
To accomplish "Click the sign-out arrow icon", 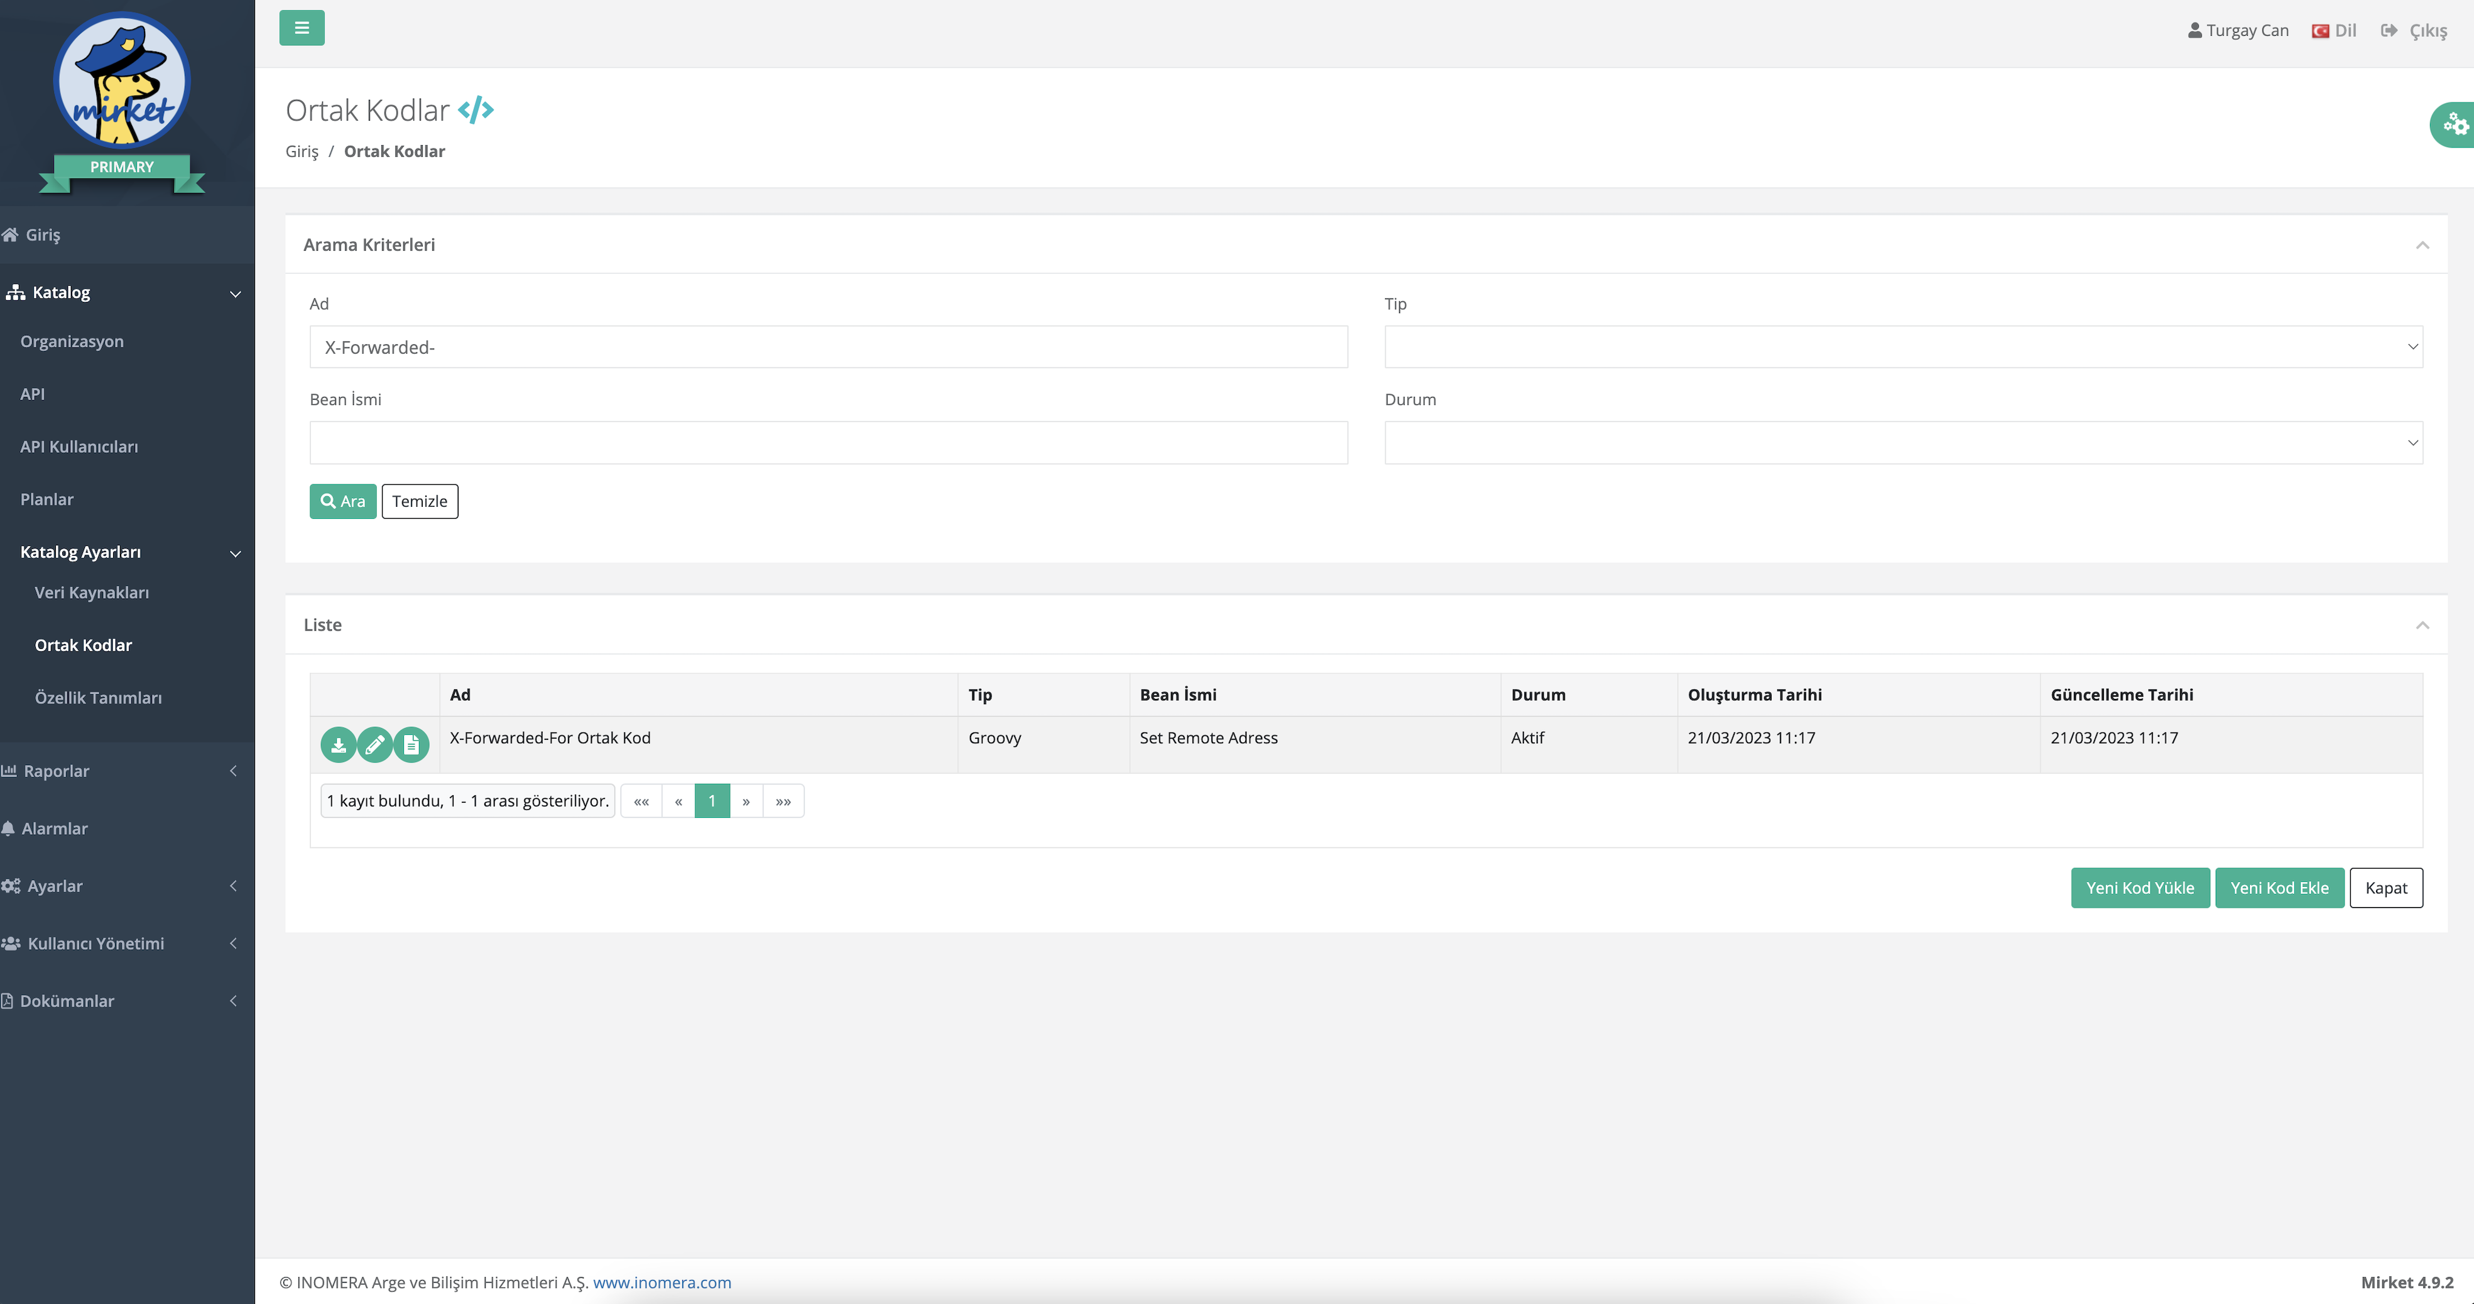I will [2389, 31].
